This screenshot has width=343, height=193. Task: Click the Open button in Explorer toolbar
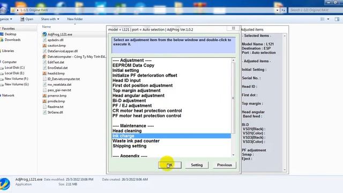pyautogui.click(x=27, y=19)
